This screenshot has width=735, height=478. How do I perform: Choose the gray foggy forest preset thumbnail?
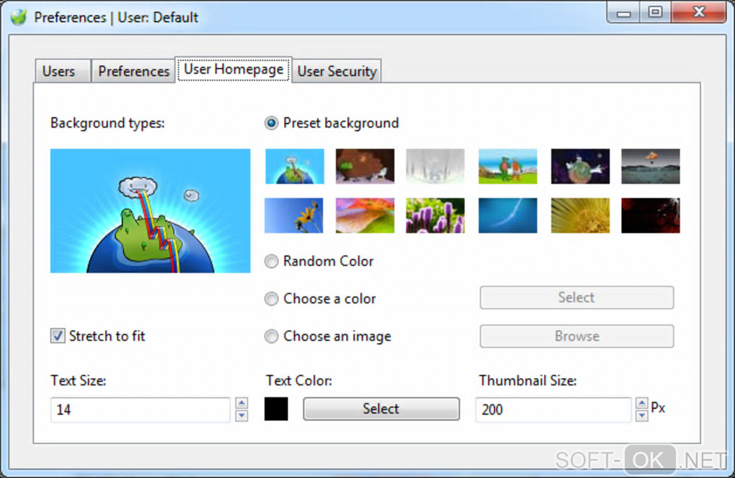(x=435, y=166)
